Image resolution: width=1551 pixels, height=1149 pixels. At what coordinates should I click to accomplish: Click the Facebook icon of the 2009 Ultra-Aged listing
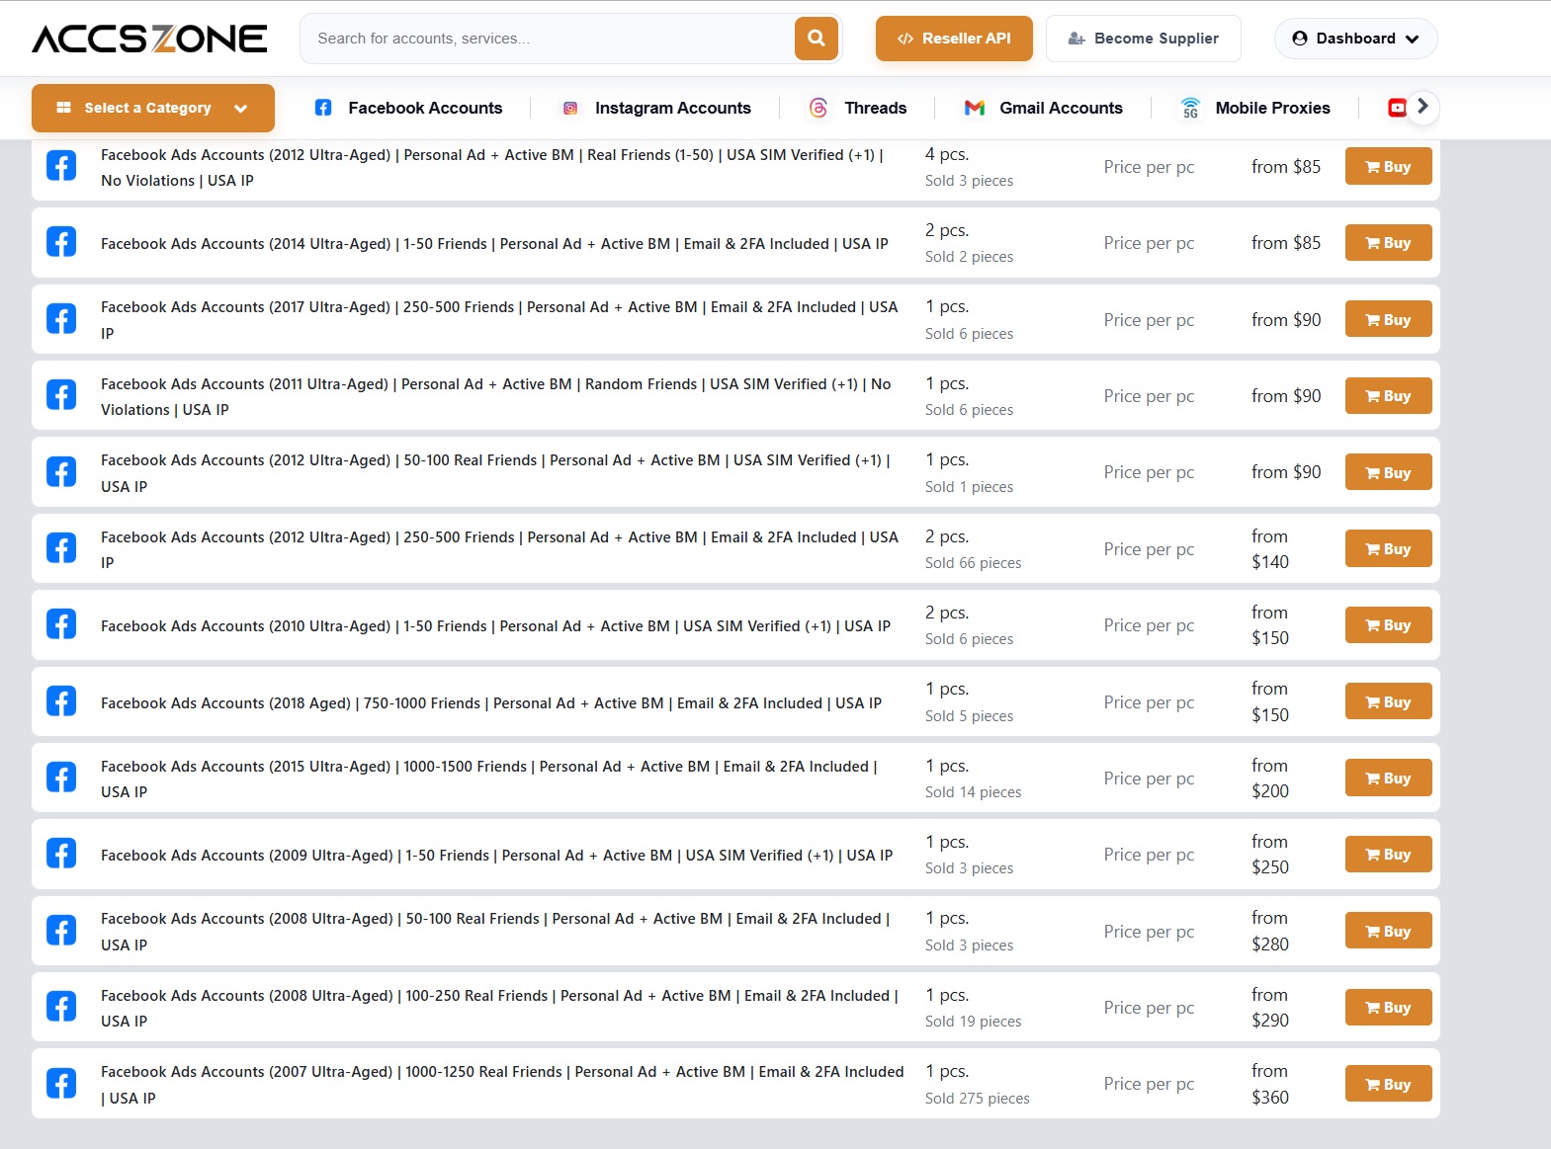(61, 854)
